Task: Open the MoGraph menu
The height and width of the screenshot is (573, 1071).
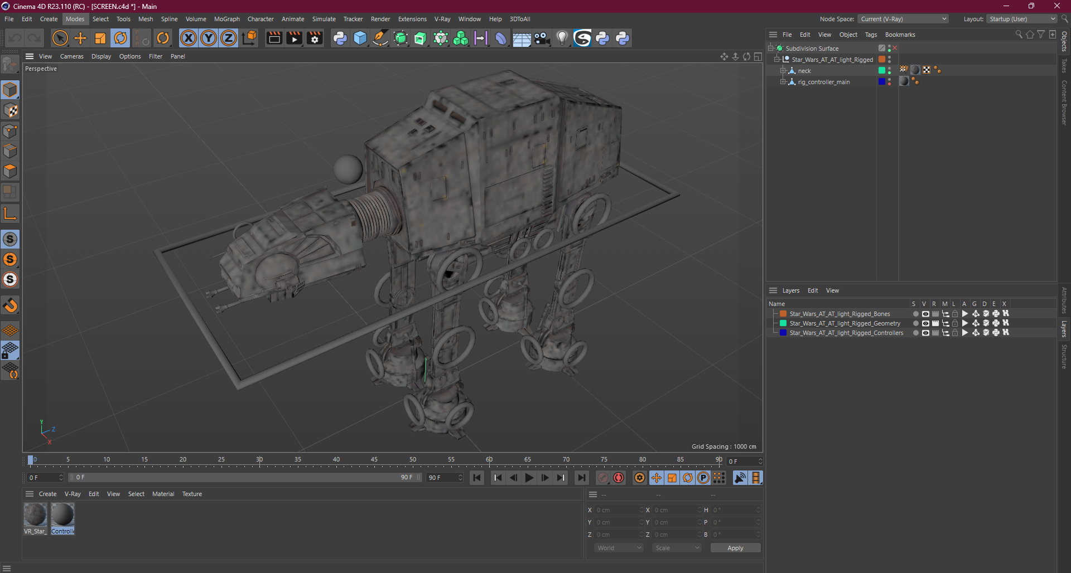Action: tap(226, 19)
